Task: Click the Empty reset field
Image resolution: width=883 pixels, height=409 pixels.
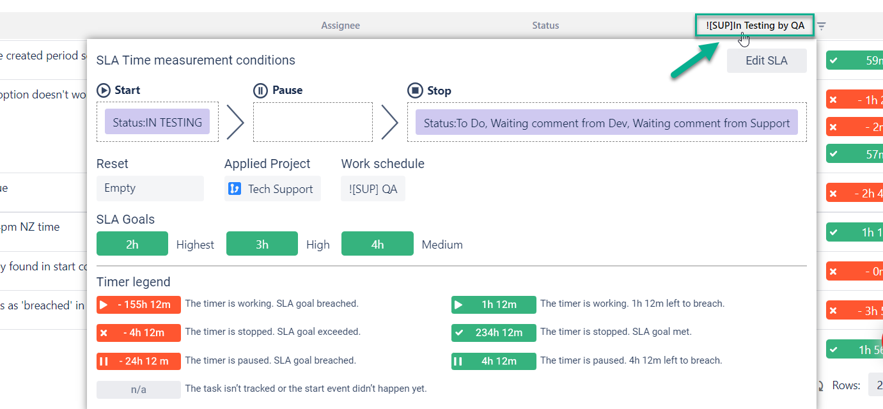Action: pos(150,189)
